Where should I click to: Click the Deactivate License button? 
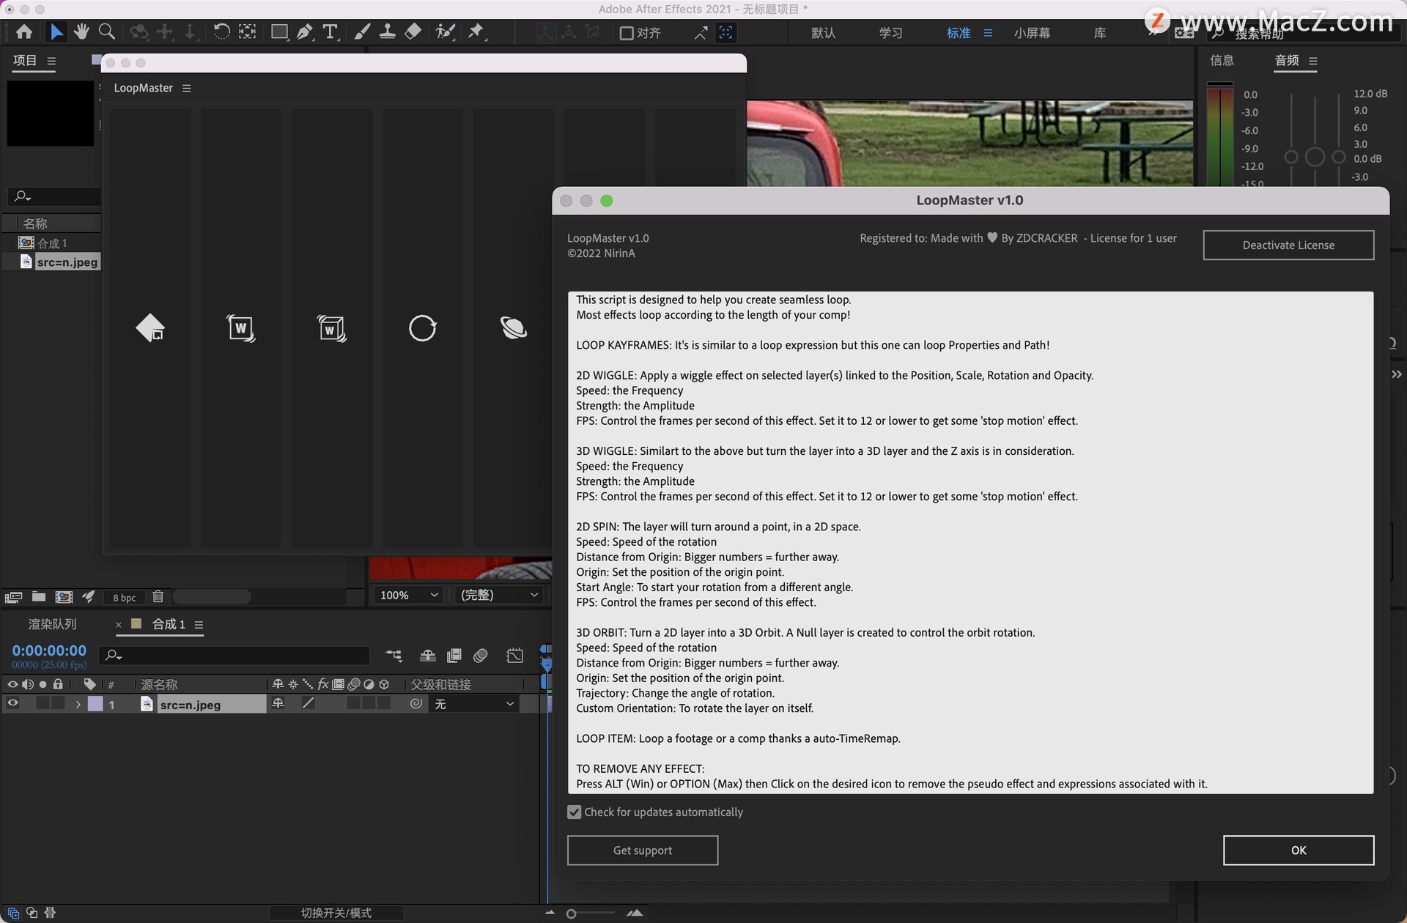(1288, 245)
